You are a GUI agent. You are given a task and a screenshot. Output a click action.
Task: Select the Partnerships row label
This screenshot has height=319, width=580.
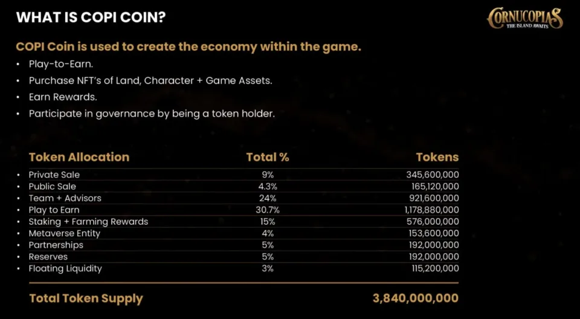pos(56,245)
